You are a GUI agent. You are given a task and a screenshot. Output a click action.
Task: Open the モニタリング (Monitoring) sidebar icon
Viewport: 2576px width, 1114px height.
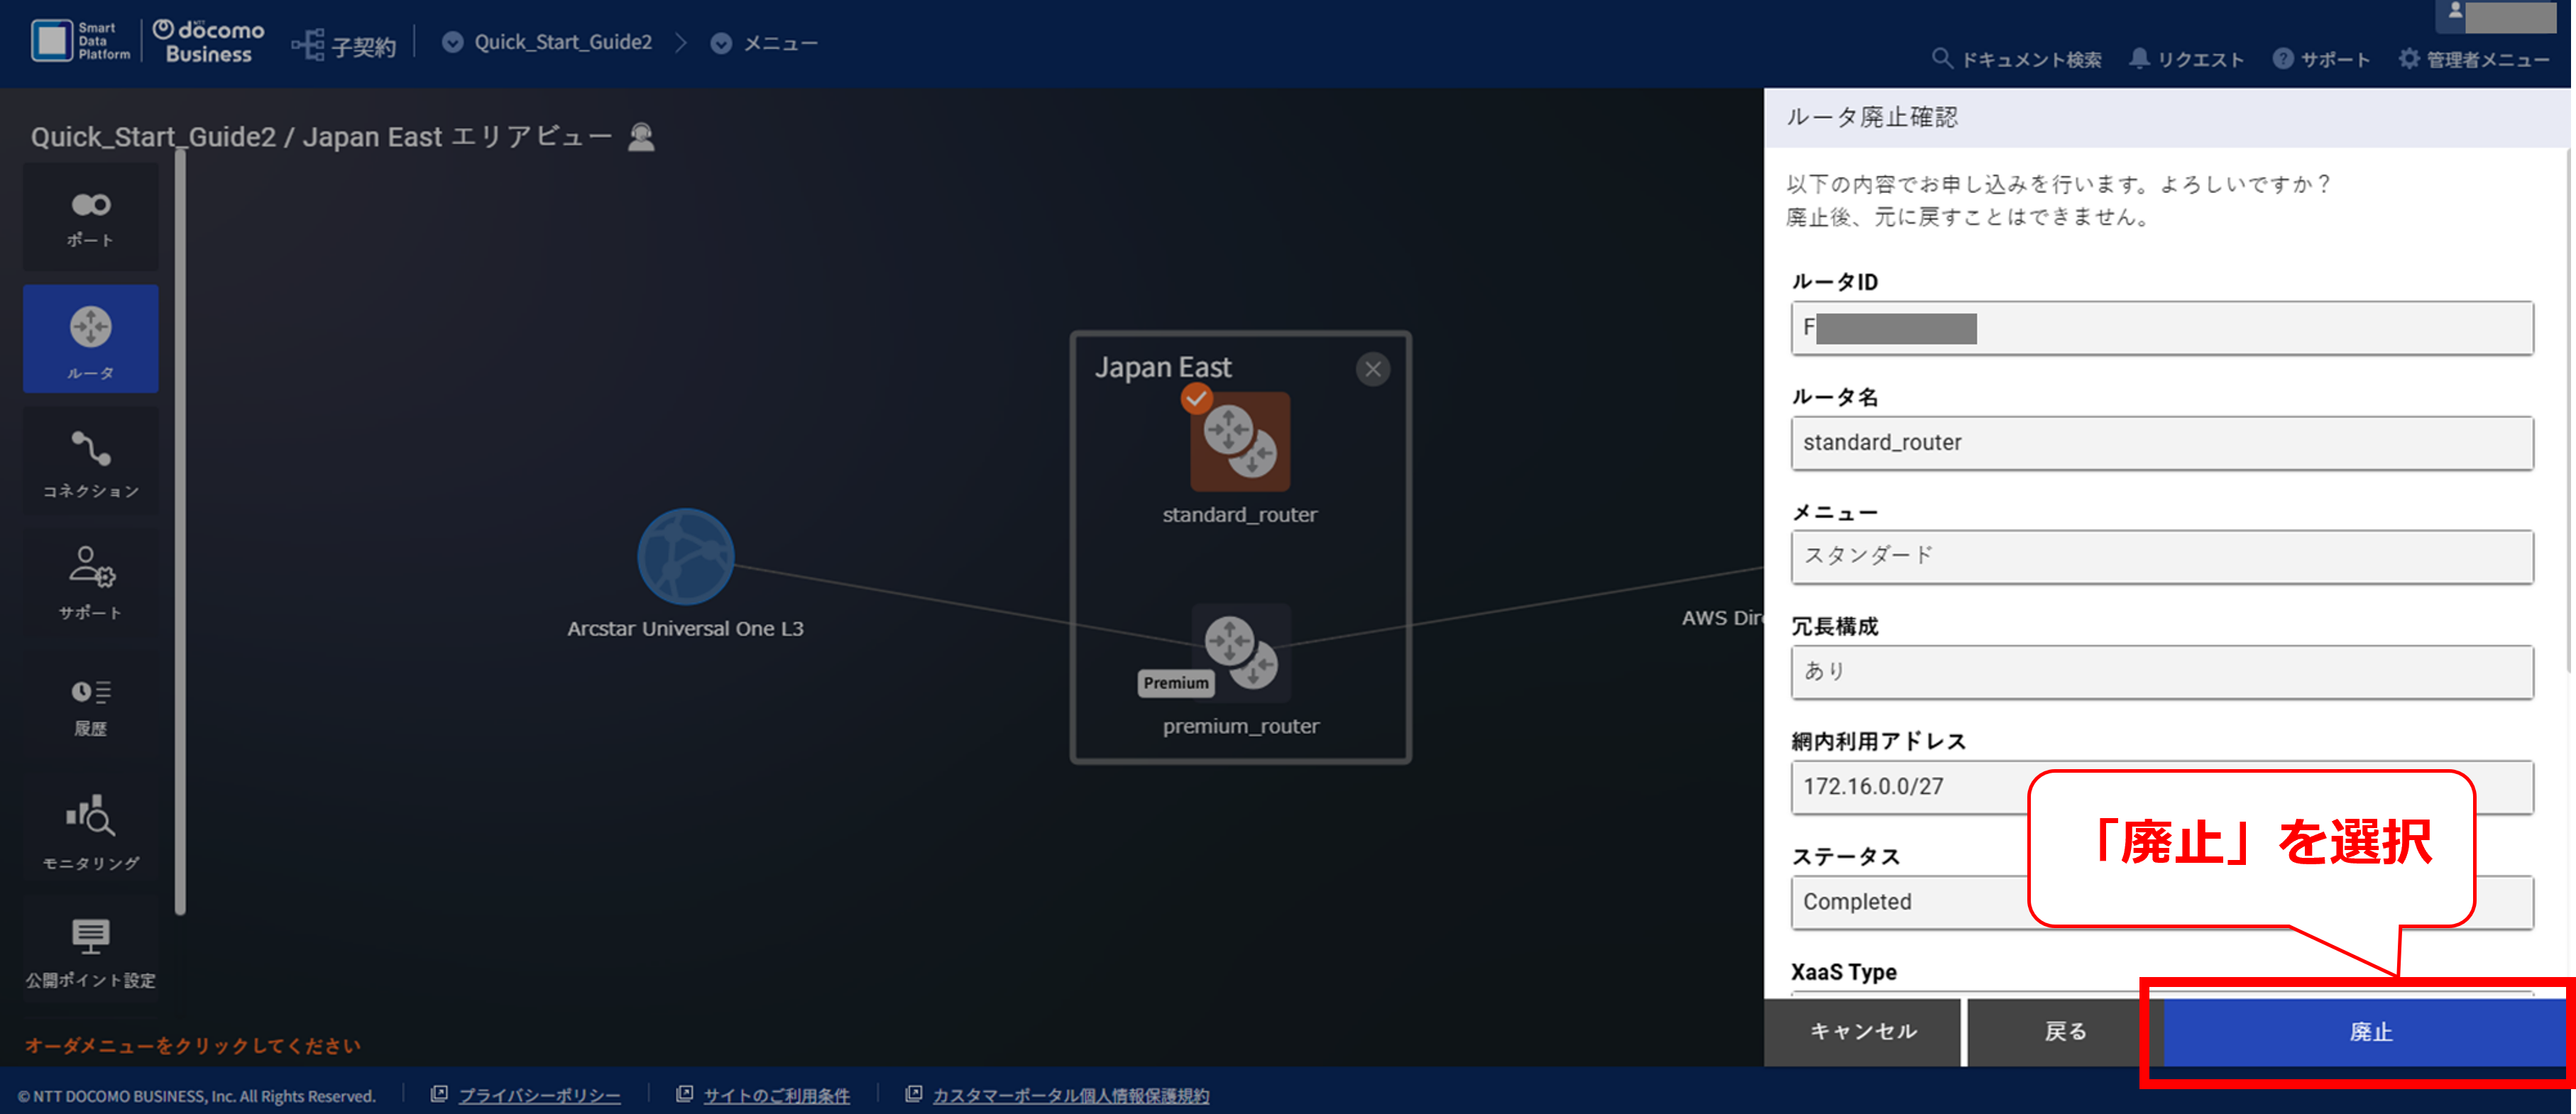click(90, 829)
